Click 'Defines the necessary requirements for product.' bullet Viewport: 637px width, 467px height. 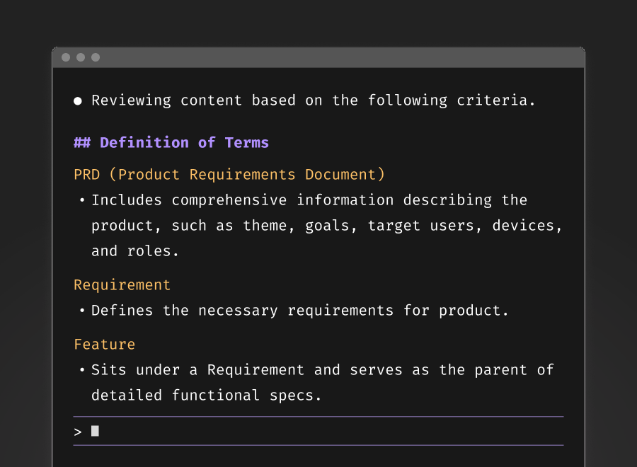[x=300, y=311]
